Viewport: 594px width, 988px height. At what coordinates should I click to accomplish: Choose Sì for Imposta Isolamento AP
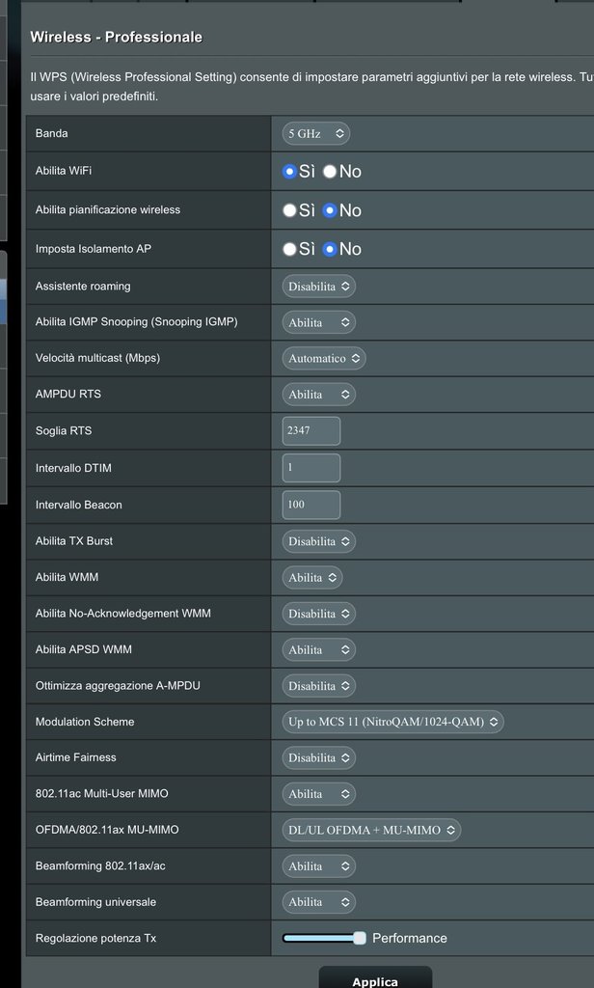click(x=289, y=249)
